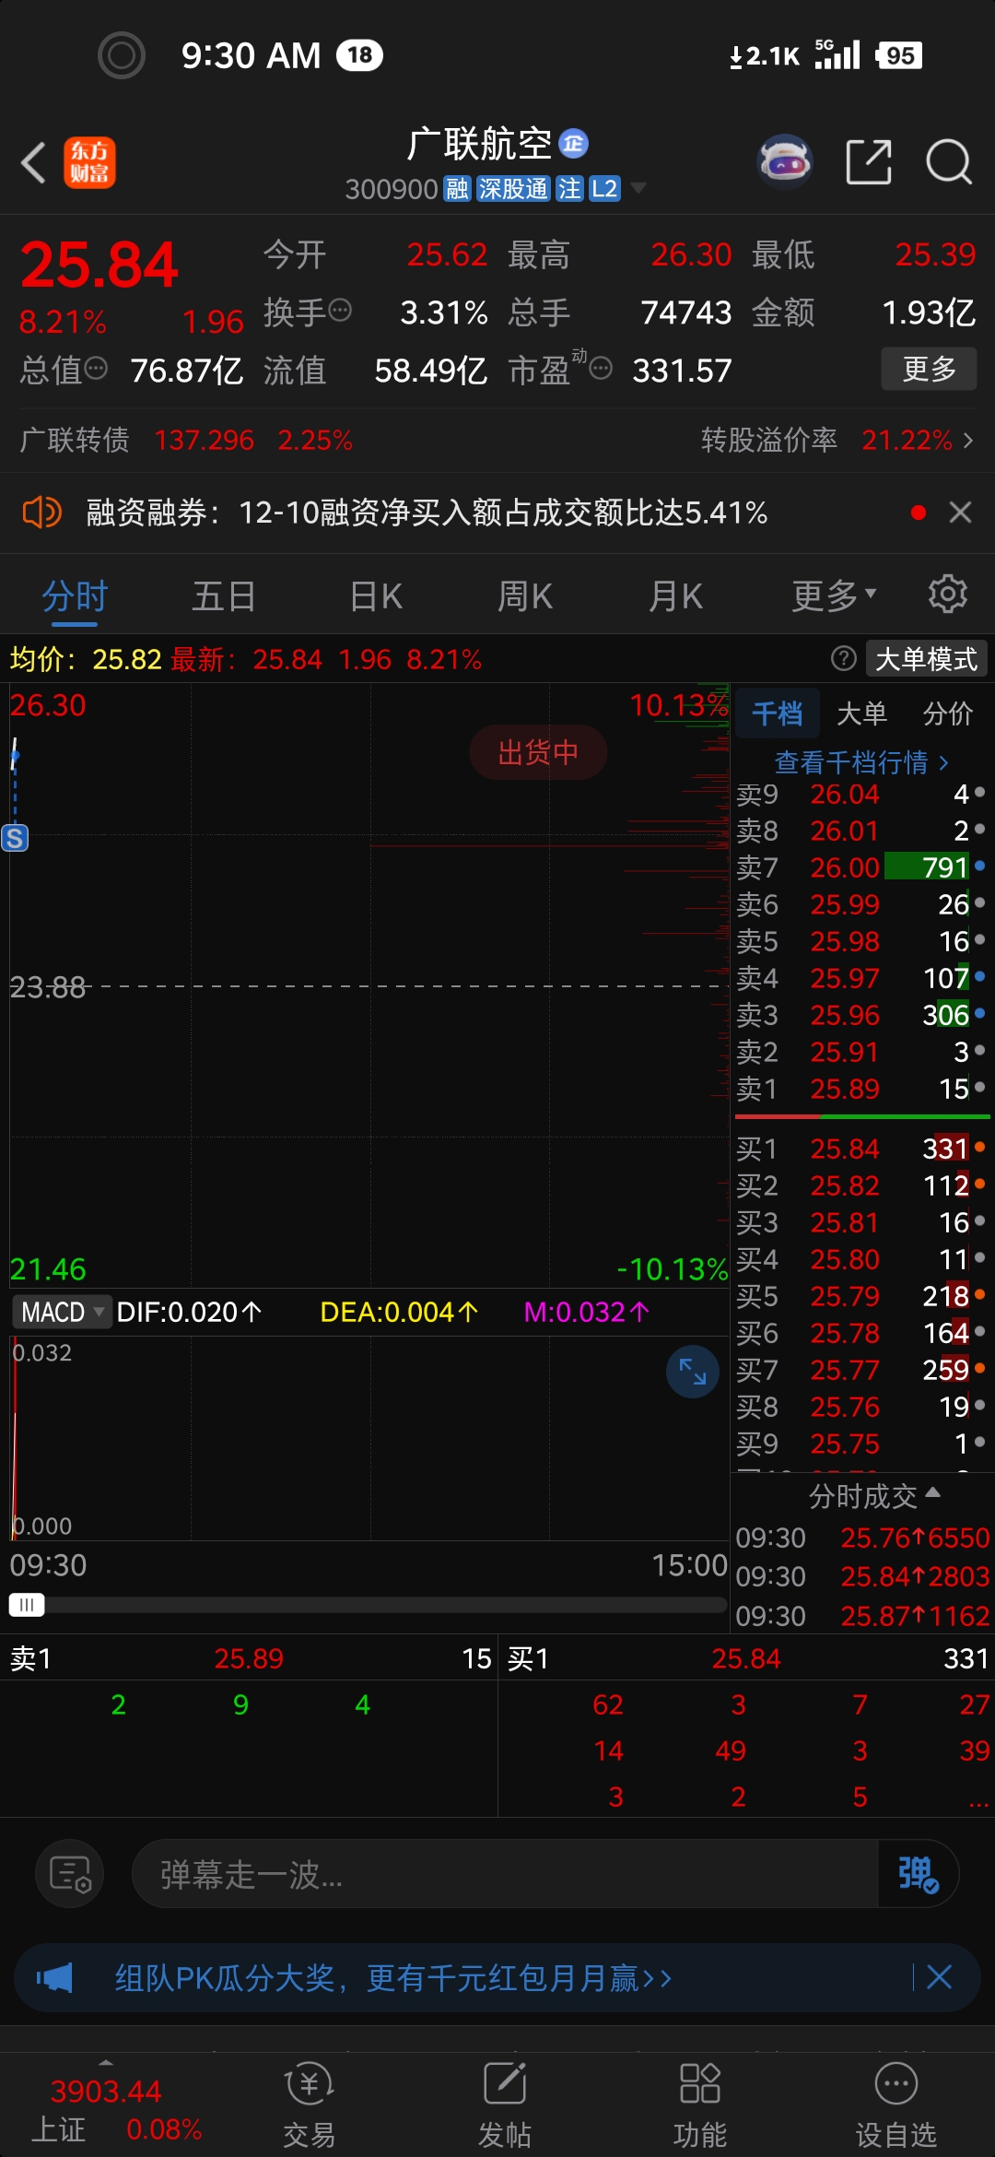Select 卖7 row at 26.00
The width and height of the screenshot is (995, 2157).
[x=861, y=867]
